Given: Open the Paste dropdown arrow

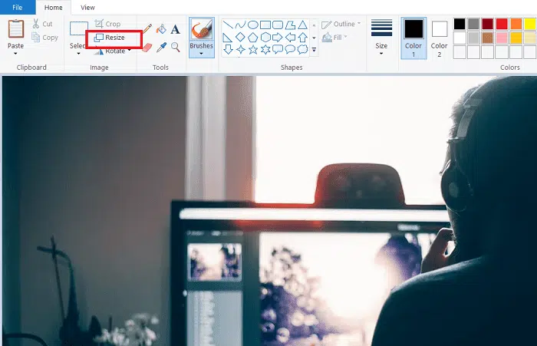Looking at the screenshot, I should [15, 54].
